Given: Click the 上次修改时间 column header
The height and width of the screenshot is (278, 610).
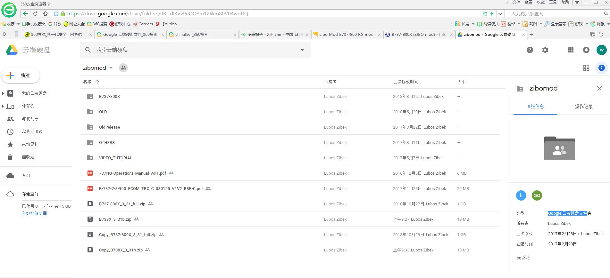Looking at the screenshot, I should (405, 82).
